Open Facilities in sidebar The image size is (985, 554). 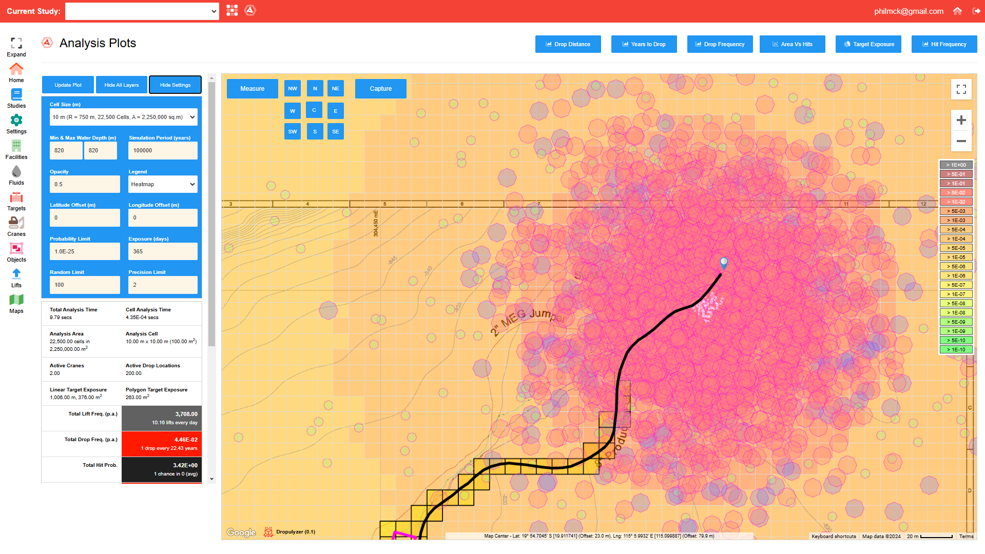[16, 150]
